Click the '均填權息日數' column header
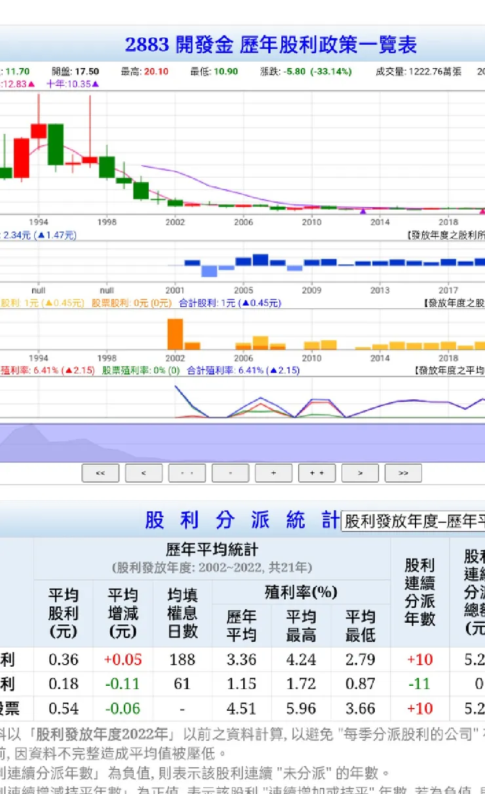The image size is (485, 794). (x=182, y=614)
